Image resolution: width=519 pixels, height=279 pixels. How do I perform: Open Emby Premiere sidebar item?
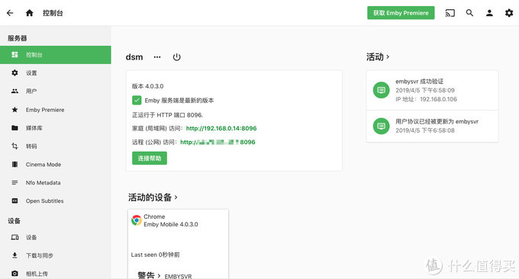55,110
